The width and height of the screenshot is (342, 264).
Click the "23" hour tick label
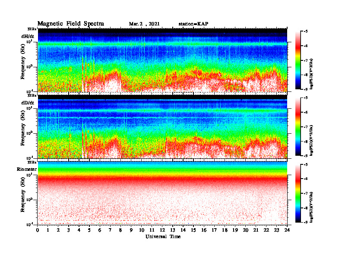coord(276,230)
